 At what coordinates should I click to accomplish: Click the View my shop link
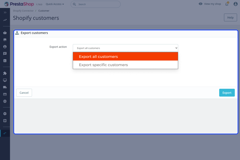pyautogui.click(x=213, y=4)
